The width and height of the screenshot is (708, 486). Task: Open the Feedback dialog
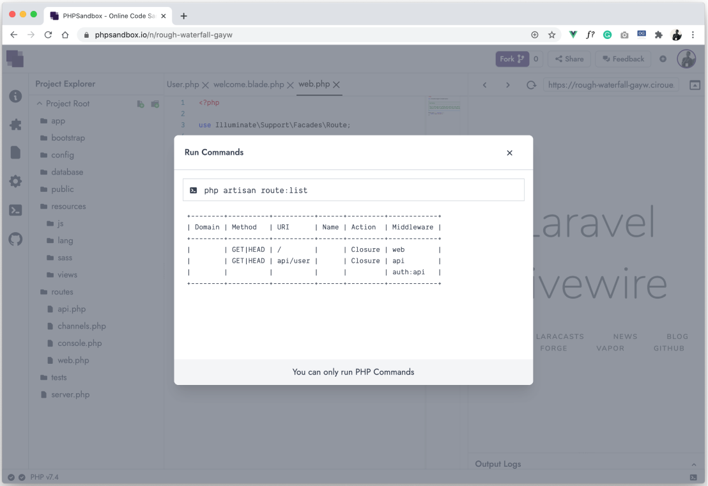[623, 58]
